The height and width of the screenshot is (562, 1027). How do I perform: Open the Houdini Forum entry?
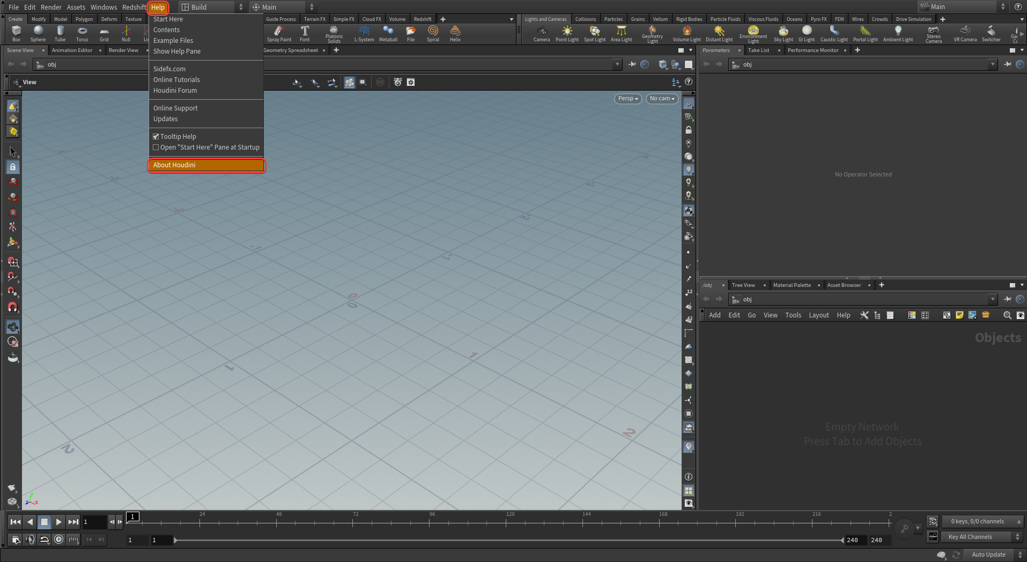pos(206,91)
